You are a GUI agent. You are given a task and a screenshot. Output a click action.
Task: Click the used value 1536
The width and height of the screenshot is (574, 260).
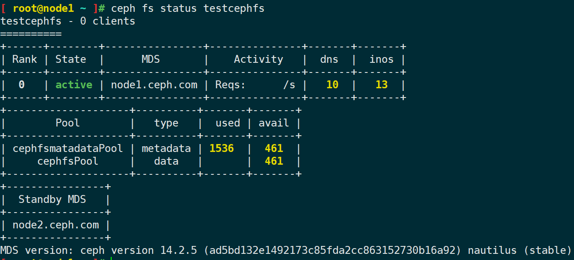(222, 148)
